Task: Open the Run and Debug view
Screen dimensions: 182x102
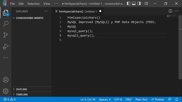Action: [6, 46]
